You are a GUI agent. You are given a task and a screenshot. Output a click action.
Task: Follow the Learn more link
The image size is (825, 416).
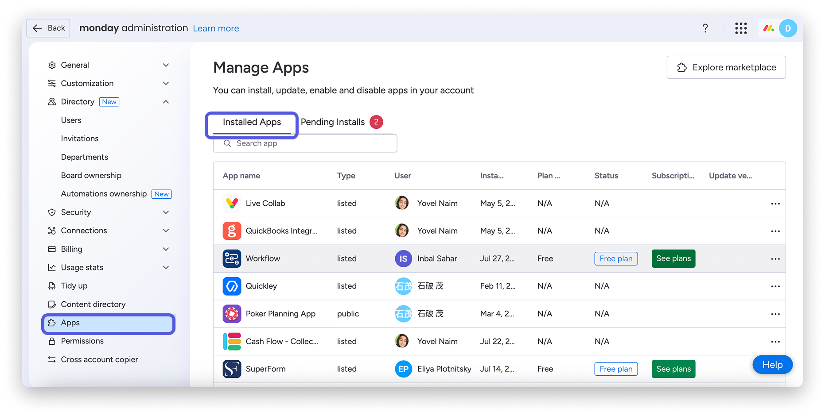point(216,28)
